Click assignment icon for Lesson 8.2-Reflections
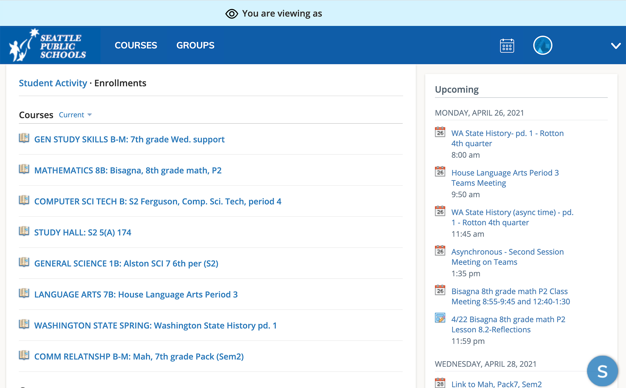Image resolution: width=626 pixels, height=388 pixels. 440,318
